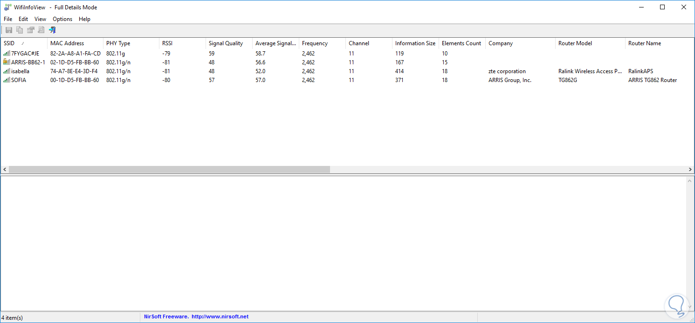This screenshot has width=695, height=323.
Task: Open the Properties toolbar icon
Action: [30, 30]
